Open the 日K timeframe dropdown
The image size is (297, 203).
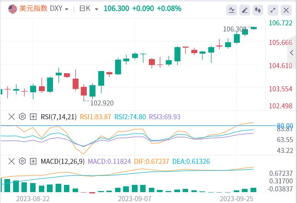89,9
